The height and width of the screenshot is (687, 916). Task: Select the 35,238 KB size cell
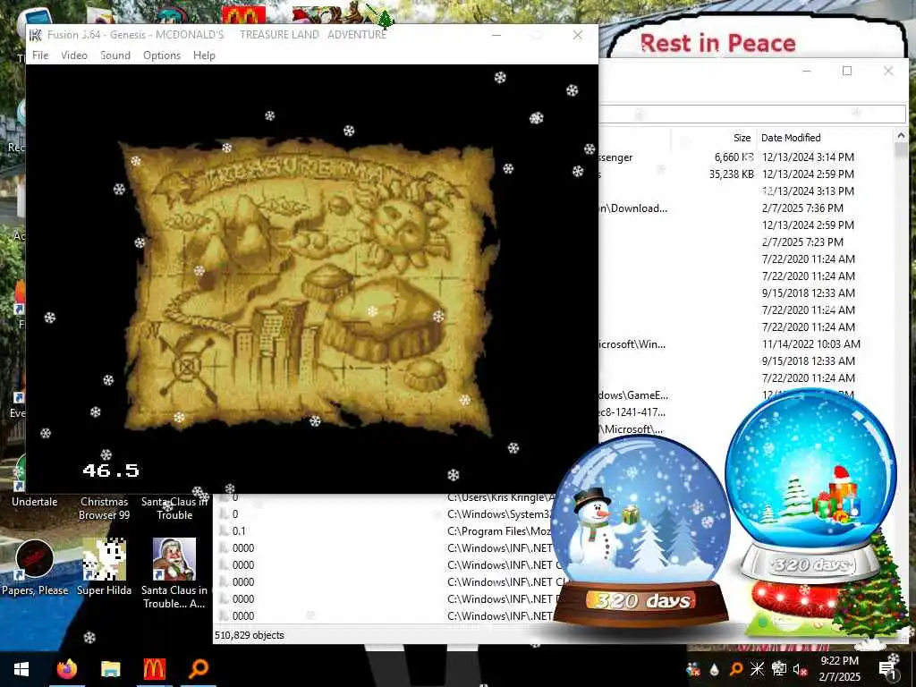732,174
